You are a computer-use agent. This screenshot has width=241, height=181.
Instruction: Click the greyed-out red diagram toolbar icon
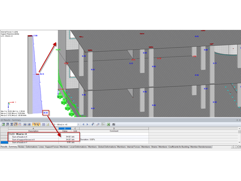20,124
